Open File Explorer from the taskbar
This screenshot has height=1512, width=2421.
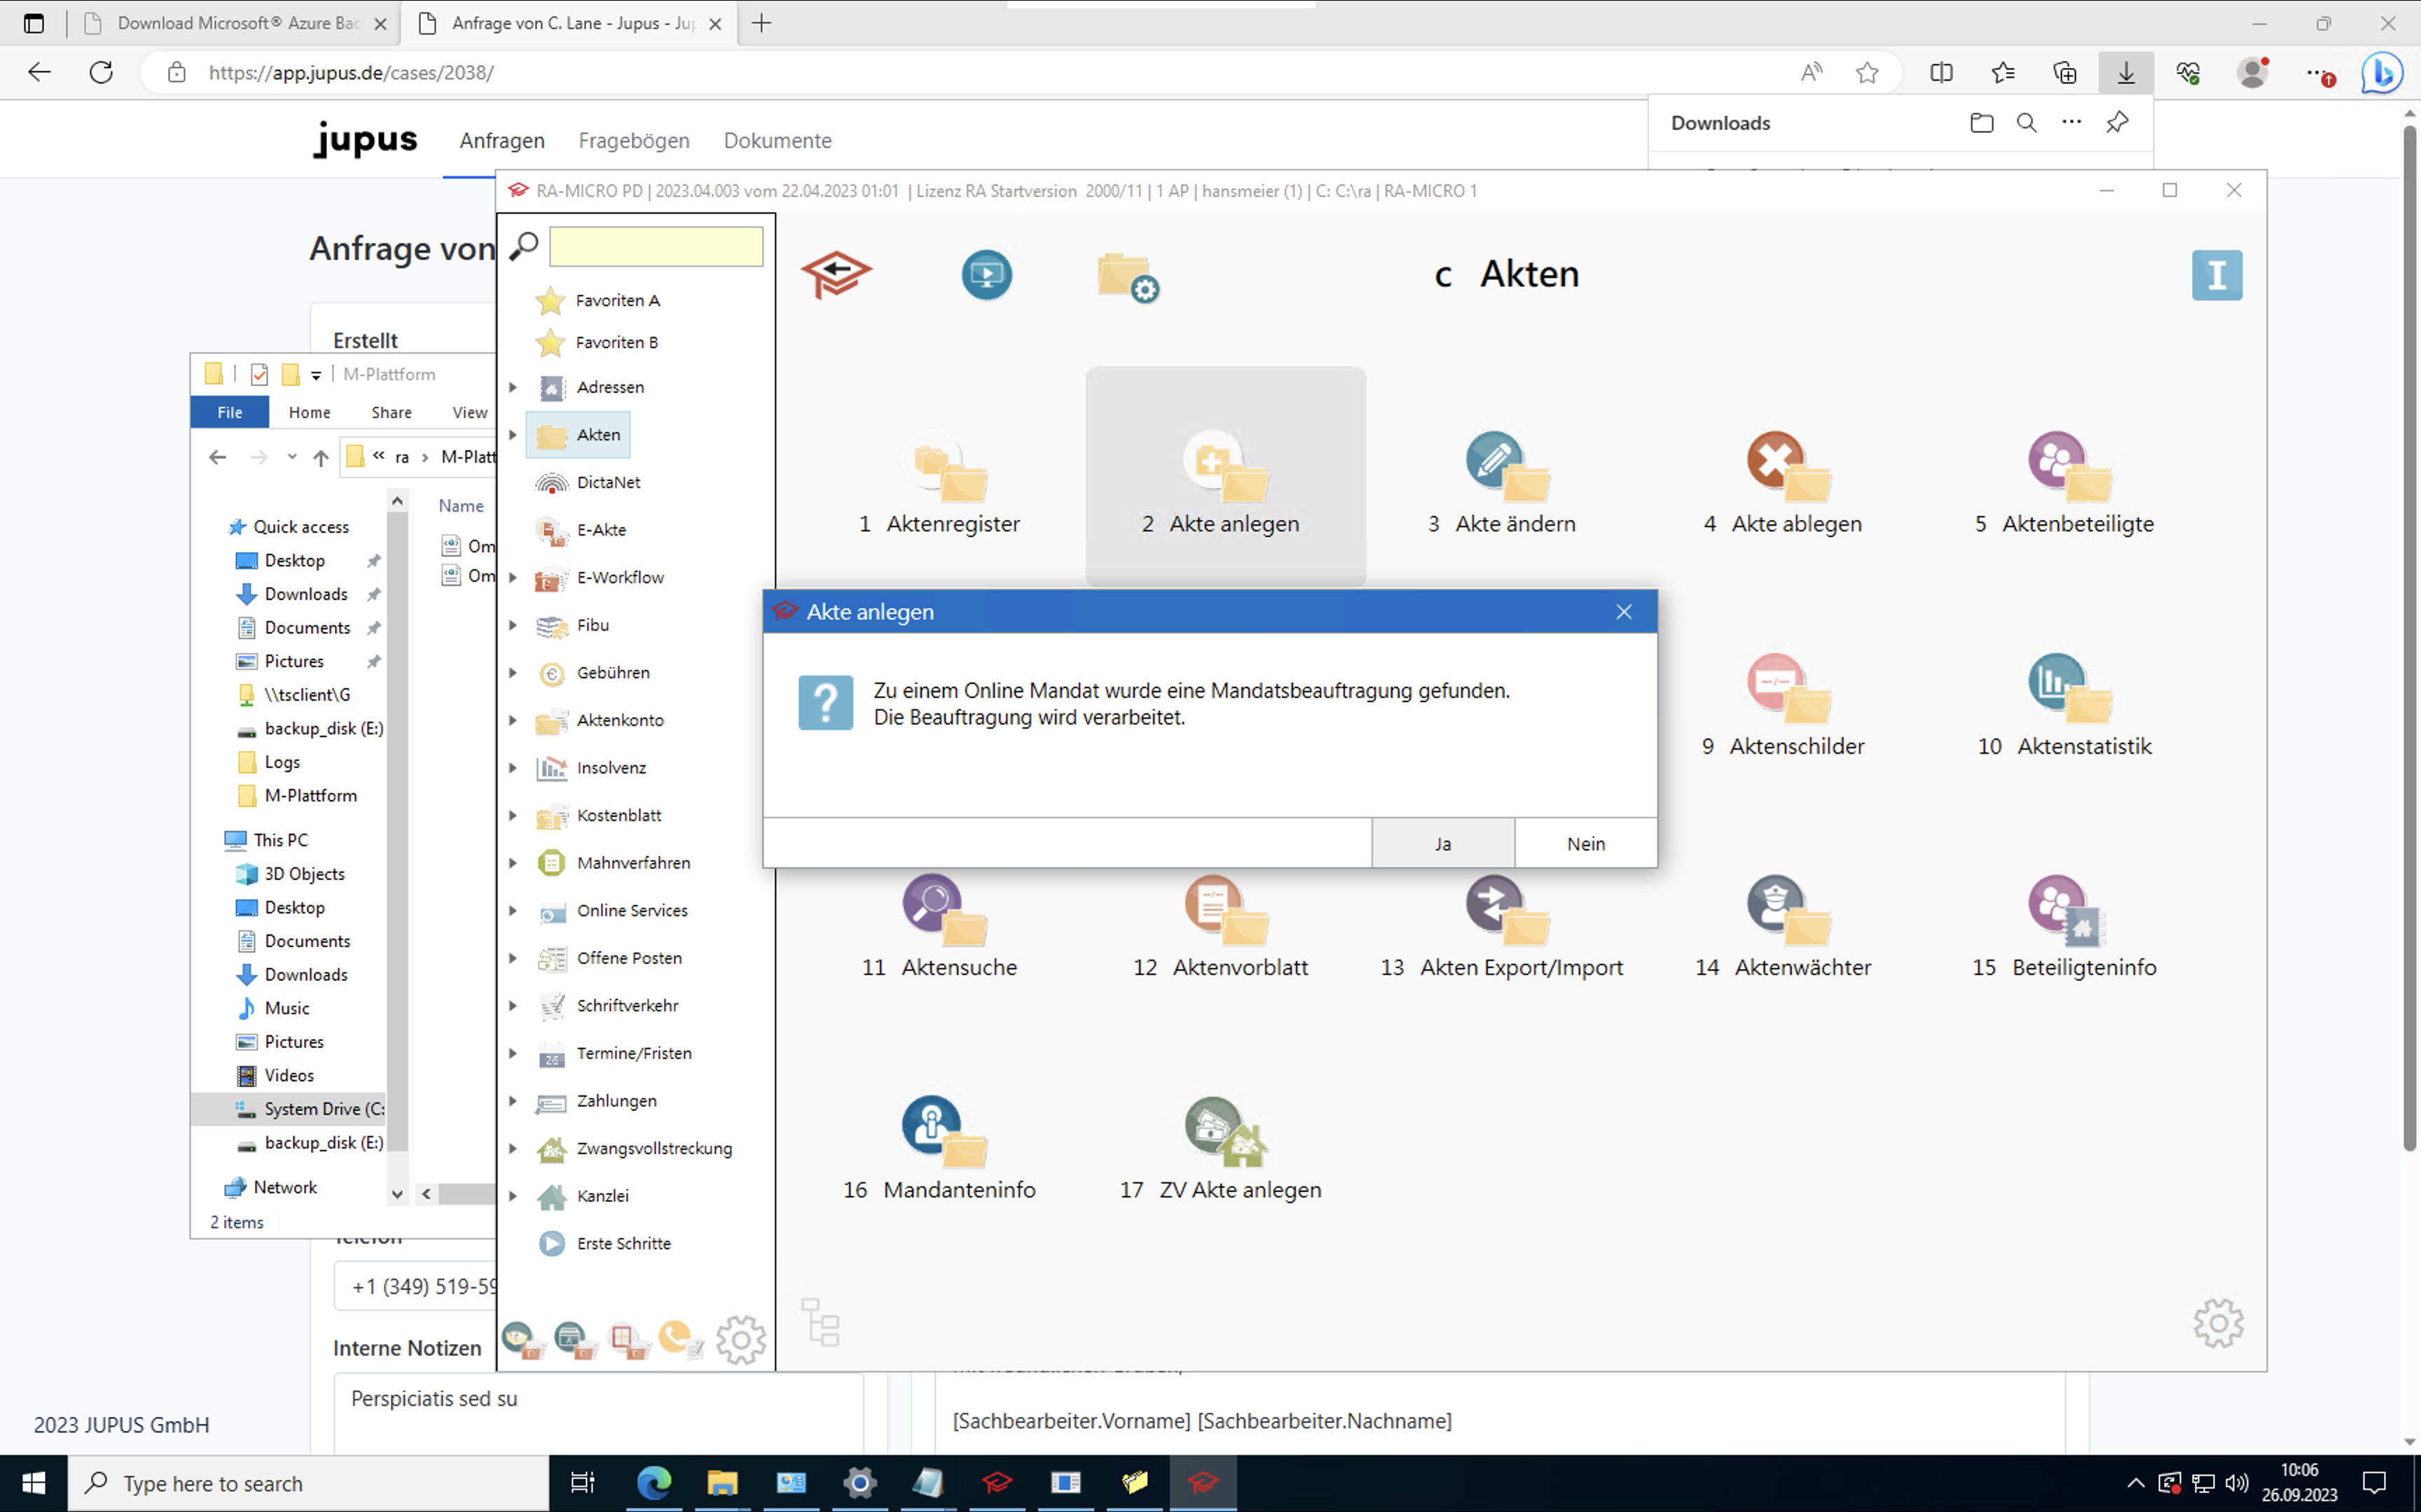pos(722,1483)
